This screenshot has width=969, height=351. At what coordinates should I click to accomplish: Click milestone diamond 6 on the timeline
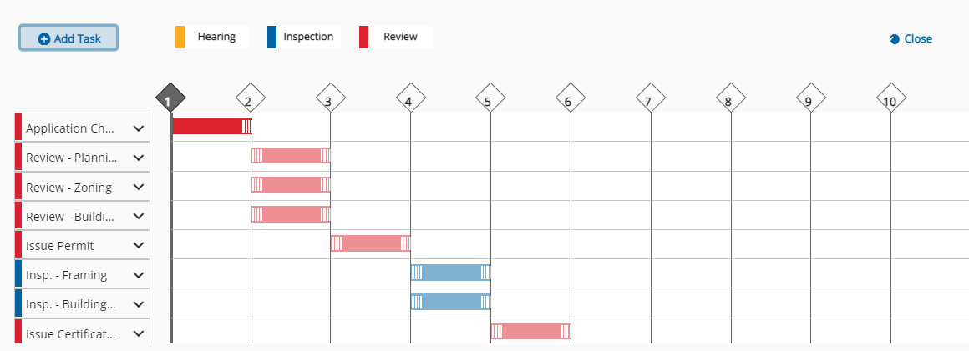570,98
